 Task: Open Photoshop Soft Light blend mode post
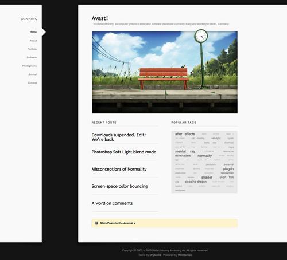[x=124, y=152]
